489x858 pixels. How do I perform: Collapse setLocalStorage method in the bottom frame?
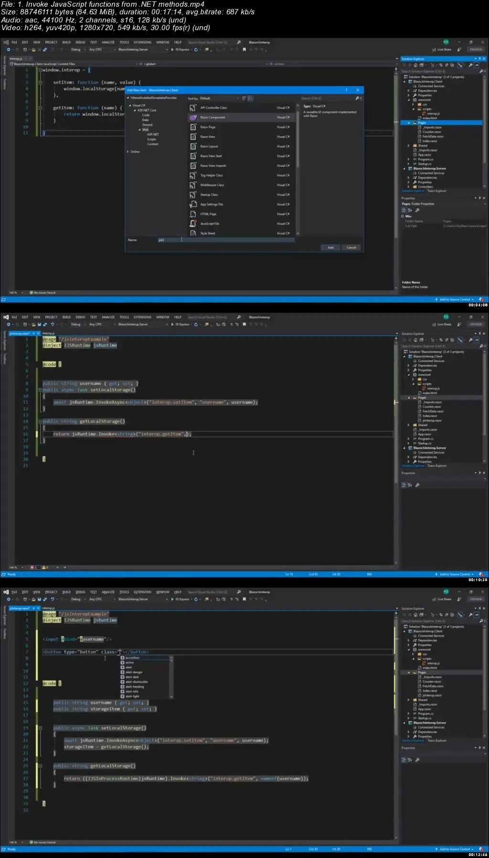[x=40, y=728]
